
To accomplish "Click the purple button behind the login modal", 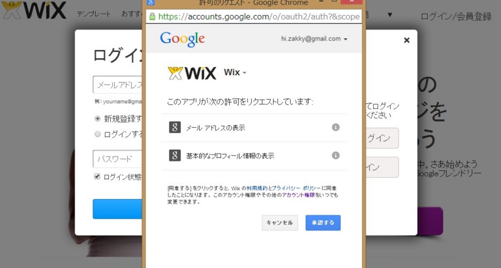I will click(430, 221).
